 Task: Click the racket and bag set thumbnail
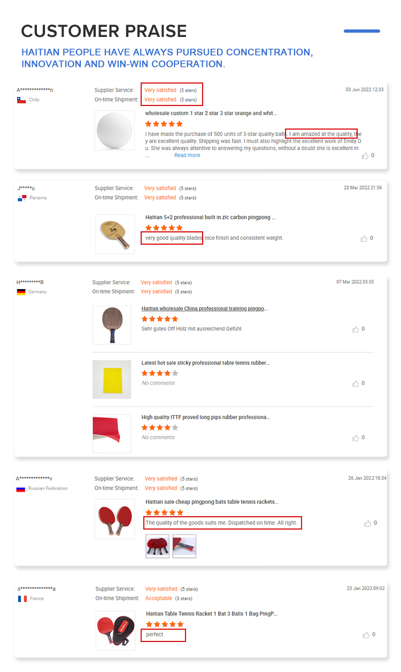click(115, 630)
